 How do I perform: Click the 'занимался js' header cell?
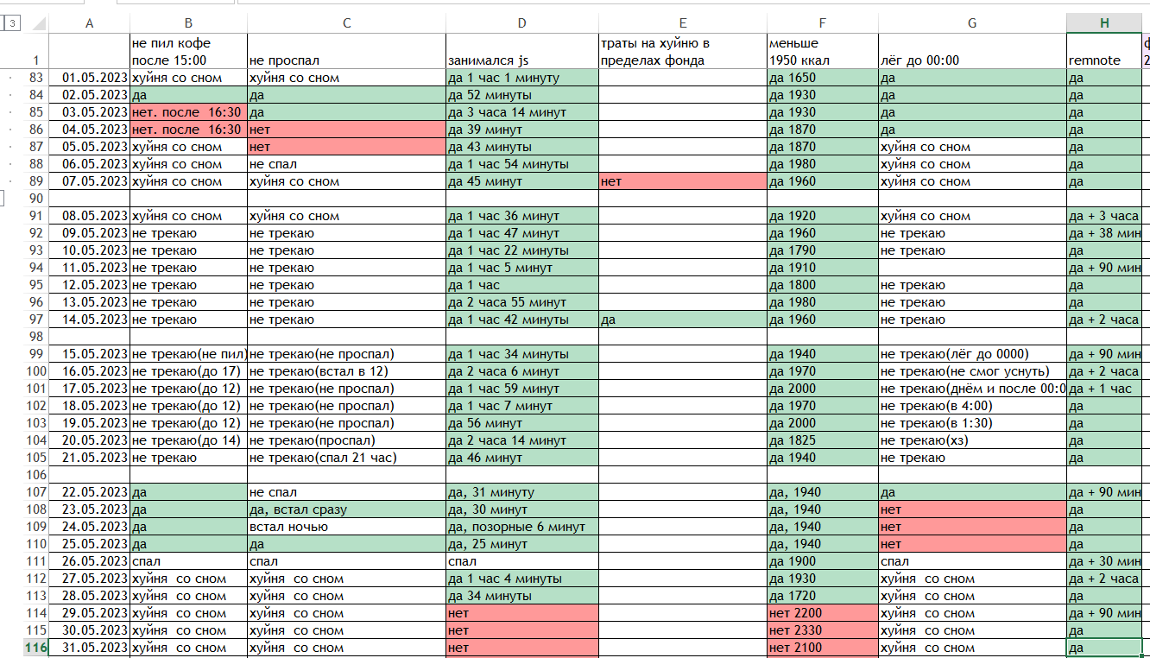point(521,51)
